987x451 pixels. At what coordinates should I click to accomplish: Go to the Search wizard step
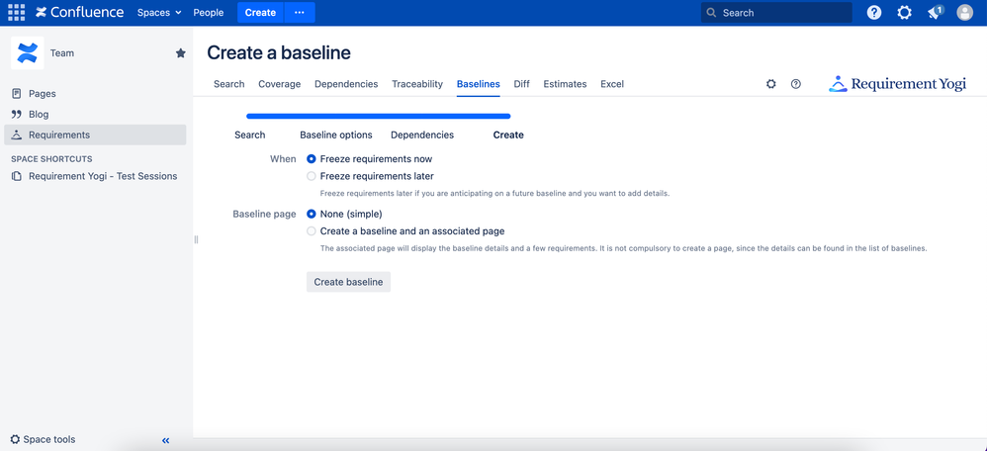pos(250,135)
